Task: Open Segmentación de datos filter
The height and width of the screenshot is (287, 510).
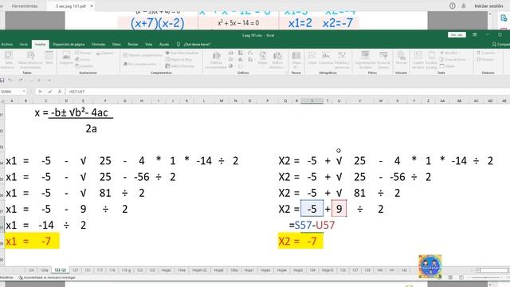Action: click(365, 61)
